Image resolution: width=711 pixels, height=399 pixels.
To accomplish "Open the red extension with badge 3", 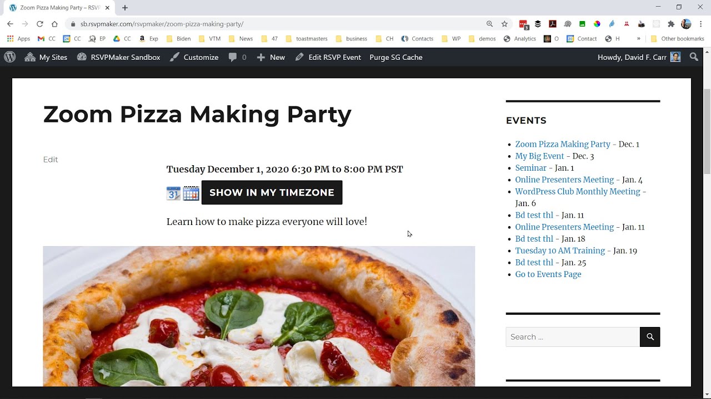I will tap(523, 24).
